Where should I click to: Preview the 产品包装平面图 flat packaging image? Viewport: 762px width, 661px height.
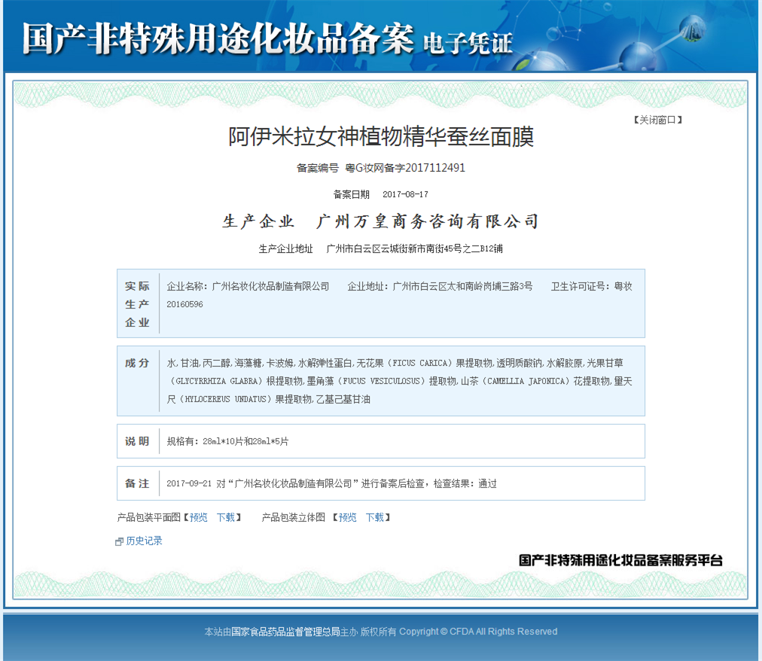point(198,518)
